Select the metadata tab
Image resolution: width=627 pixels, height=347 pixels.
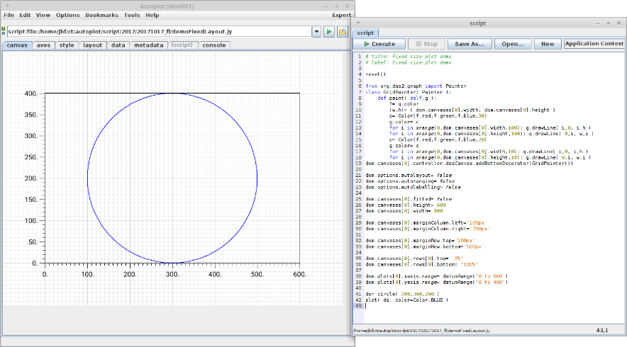tap(148, 45)
